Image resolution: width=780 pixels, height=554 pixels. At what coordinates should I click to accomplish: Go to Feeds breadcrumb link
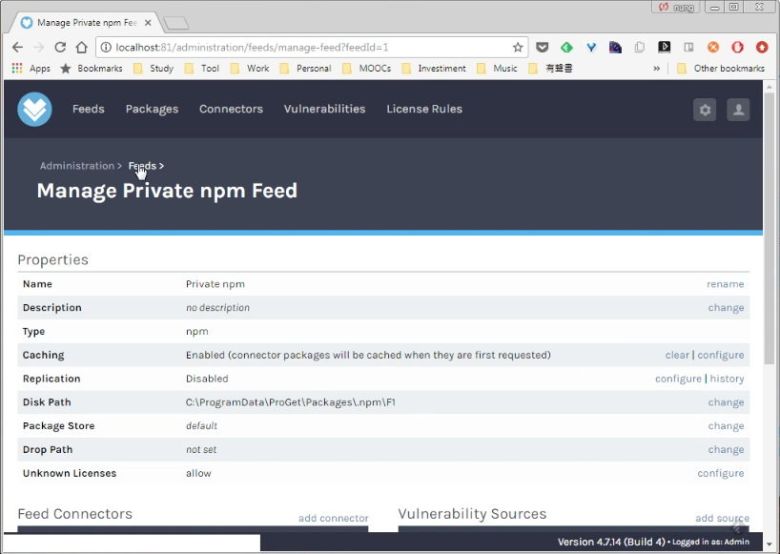coord(142,166)
